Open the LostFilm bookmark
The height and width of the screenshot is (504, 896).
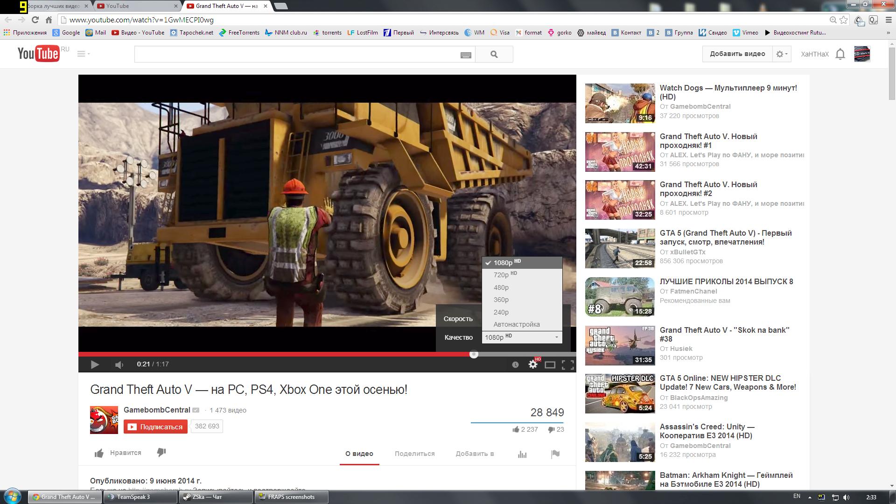coord(363,33)
